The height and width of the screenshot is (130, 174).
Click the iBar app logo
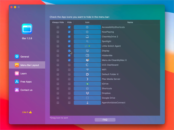[x=27, y=29]
